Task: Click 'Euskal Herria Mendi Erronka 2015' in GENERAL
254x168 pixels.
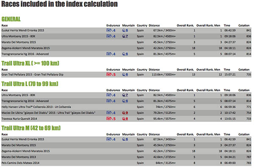Action: coord(23,30)
